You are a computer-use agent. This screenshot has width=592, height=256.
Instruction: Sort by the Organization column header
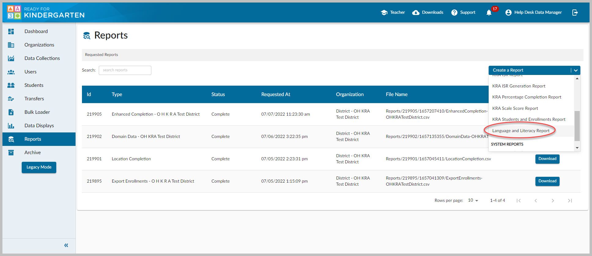tap(350, 94)
